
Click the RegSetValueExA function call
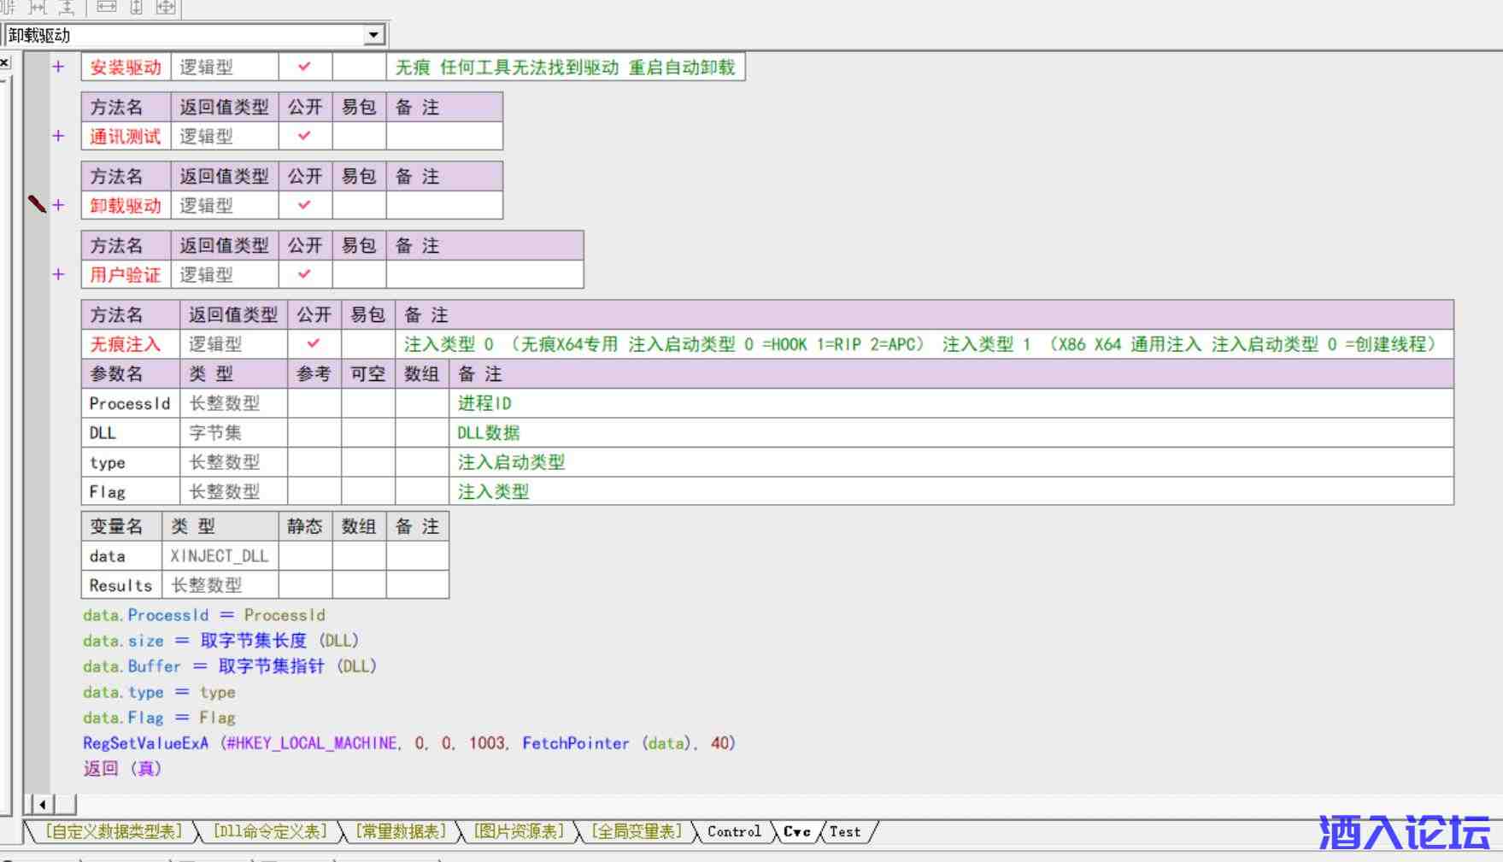coord(145,743)
